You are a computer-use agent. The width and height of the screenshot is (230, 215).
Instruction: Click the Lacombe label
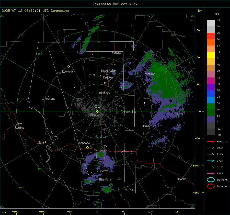point(110,64)
